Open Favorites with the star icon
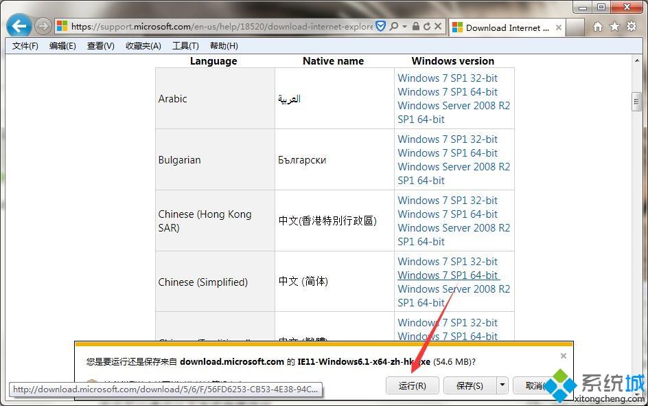This screenshot has width=648, height=406. click(x=613, y=26)
